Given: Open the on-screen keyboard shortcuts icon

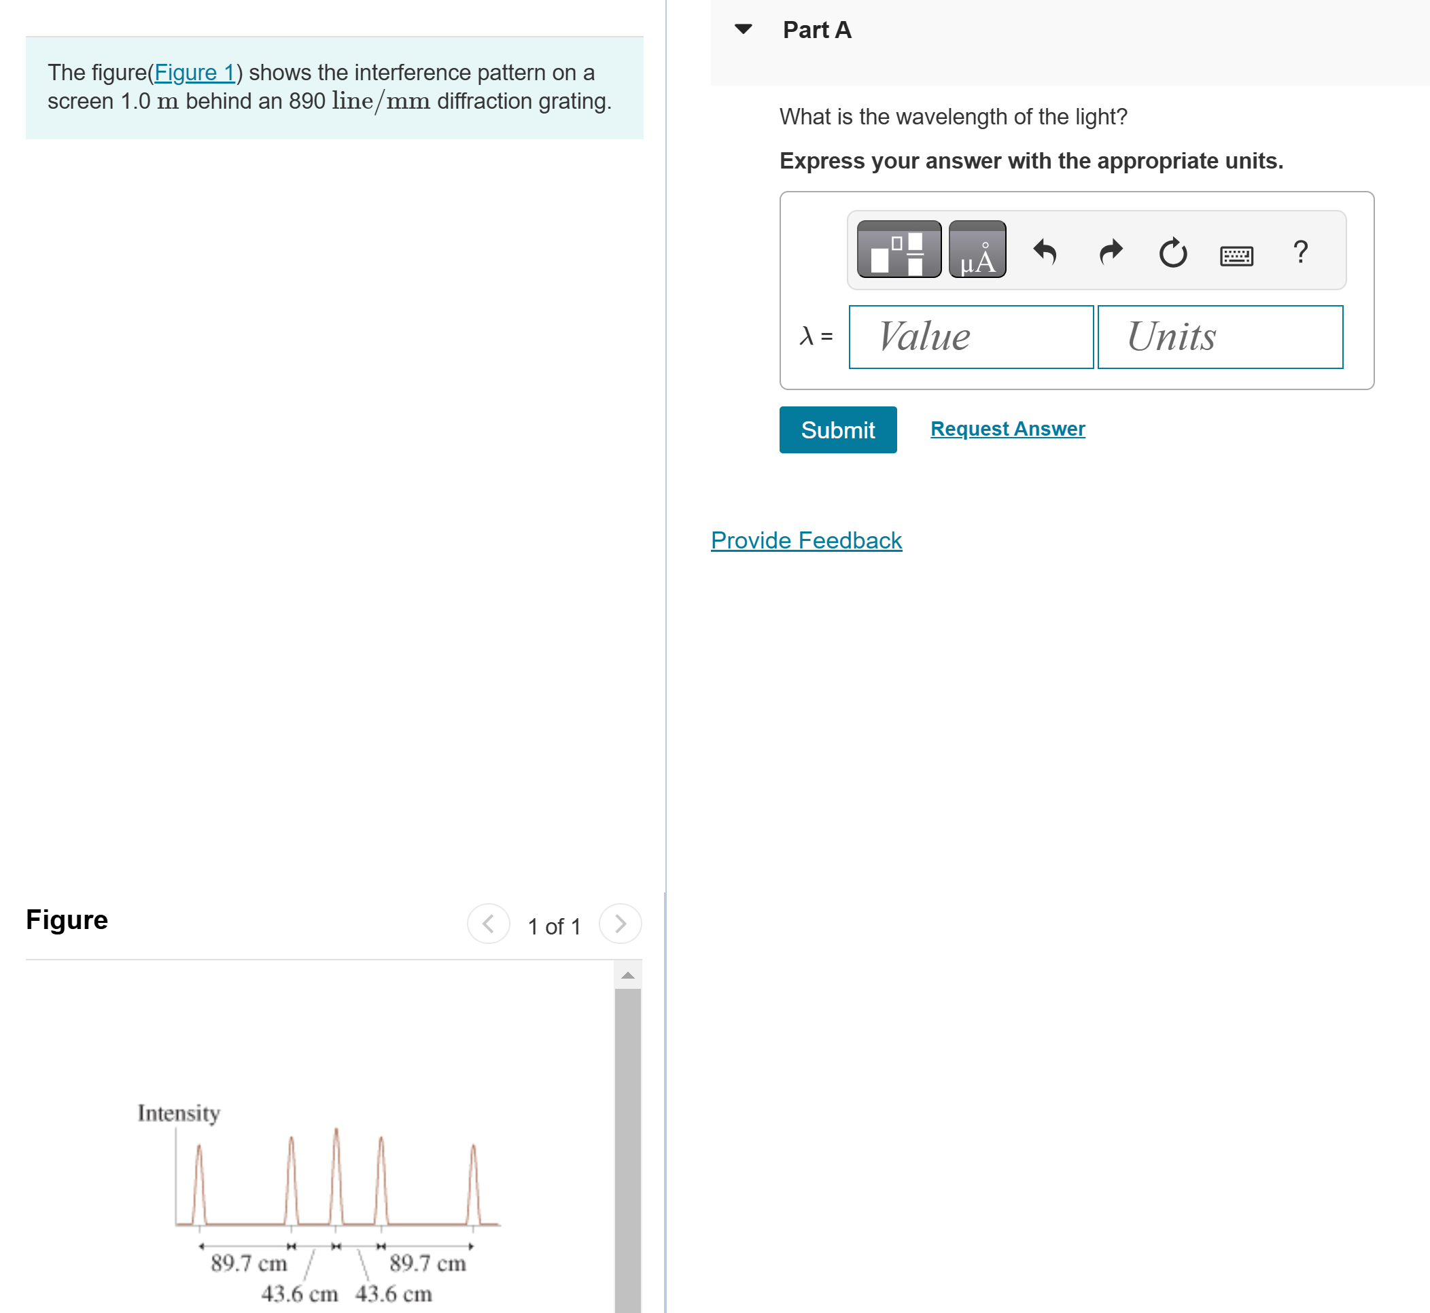Looking at the screenshot, I should click(1236, 254).
